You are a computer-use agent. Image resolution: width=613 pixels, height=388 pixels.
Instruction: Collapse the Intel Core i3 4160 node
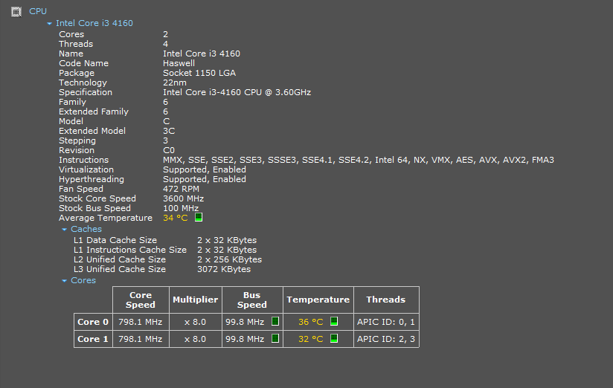(49, 24)
